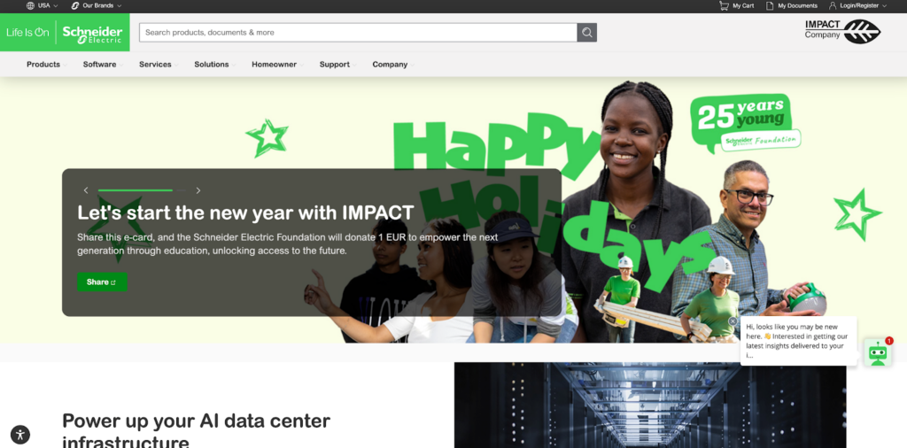Go to previous carousel slide arrow
Screen dimensions: 907x448
86,190
